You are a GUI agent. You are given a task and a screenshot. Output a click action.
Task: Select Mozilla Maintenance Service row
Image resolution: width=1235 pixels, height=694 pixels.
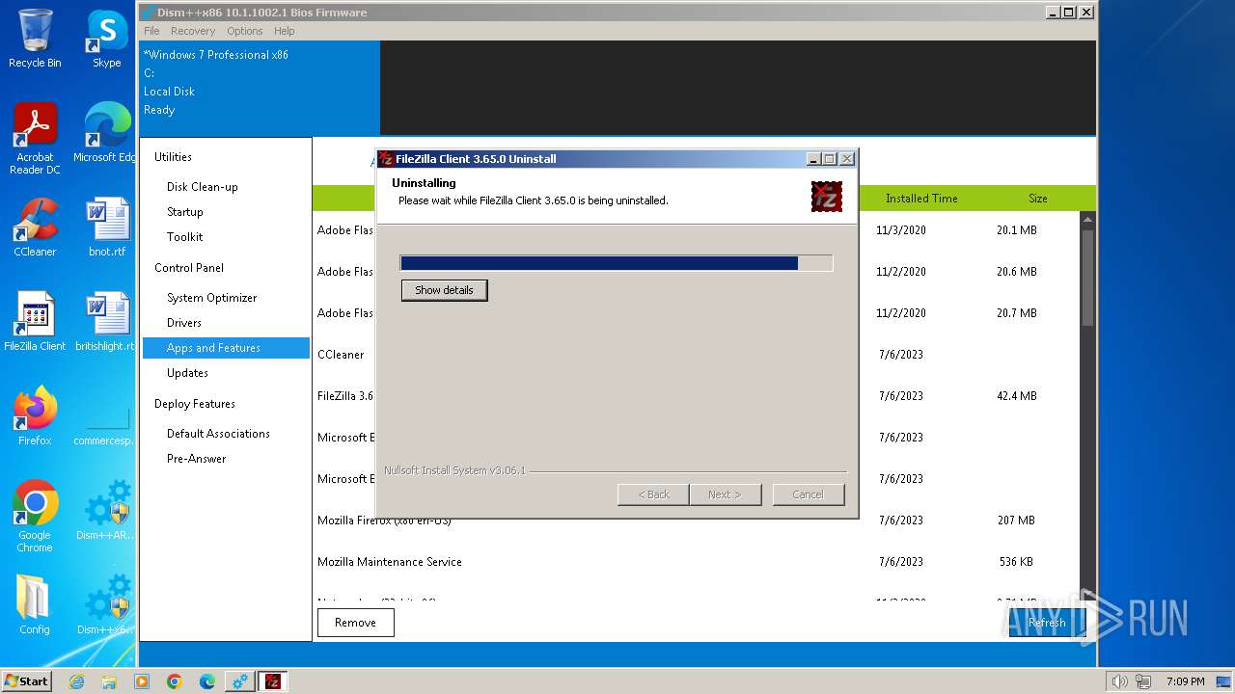(x=695, y=562)
